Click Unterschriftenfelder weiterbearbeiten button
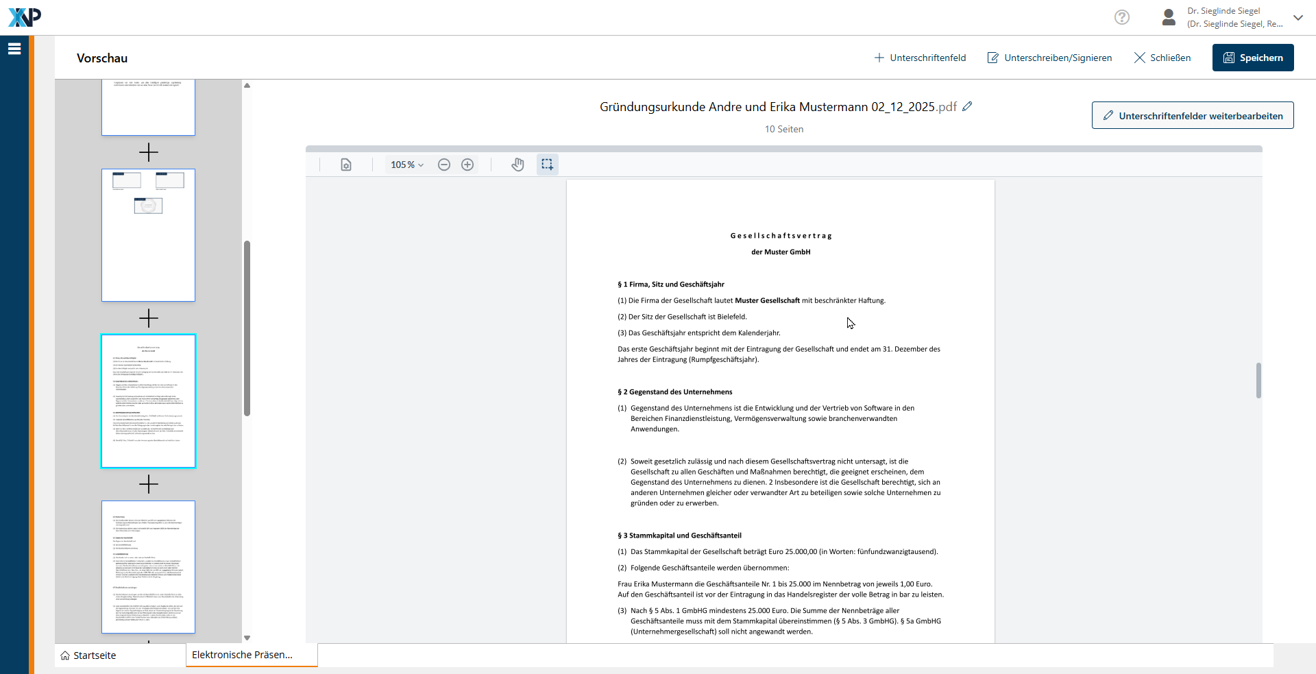Image resolution: width=1316 pixels, height=674 pixels. click(x=1192, y=116)
